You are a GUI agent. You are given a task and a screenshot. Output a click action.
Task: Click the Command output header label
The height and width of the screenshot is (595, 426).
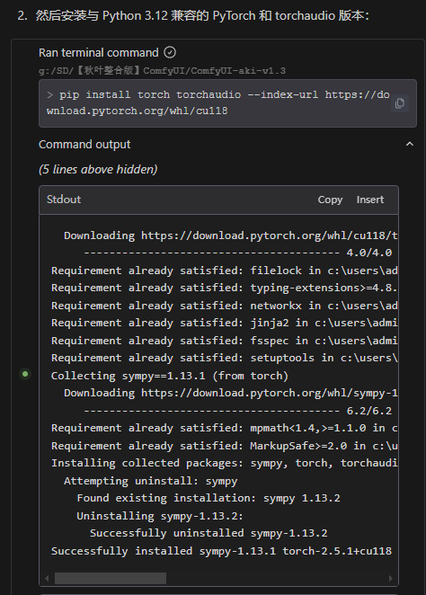[x=84, y=144]
